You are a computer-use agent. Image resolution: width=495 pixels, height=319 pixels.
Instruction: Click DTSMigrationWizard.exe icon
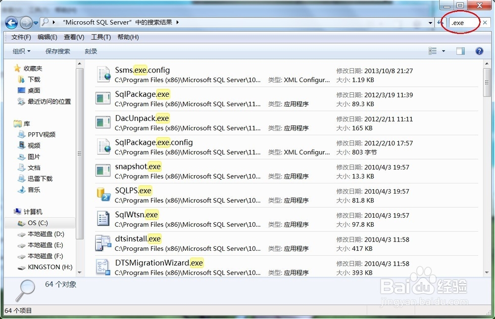click(x=103, y=267)
